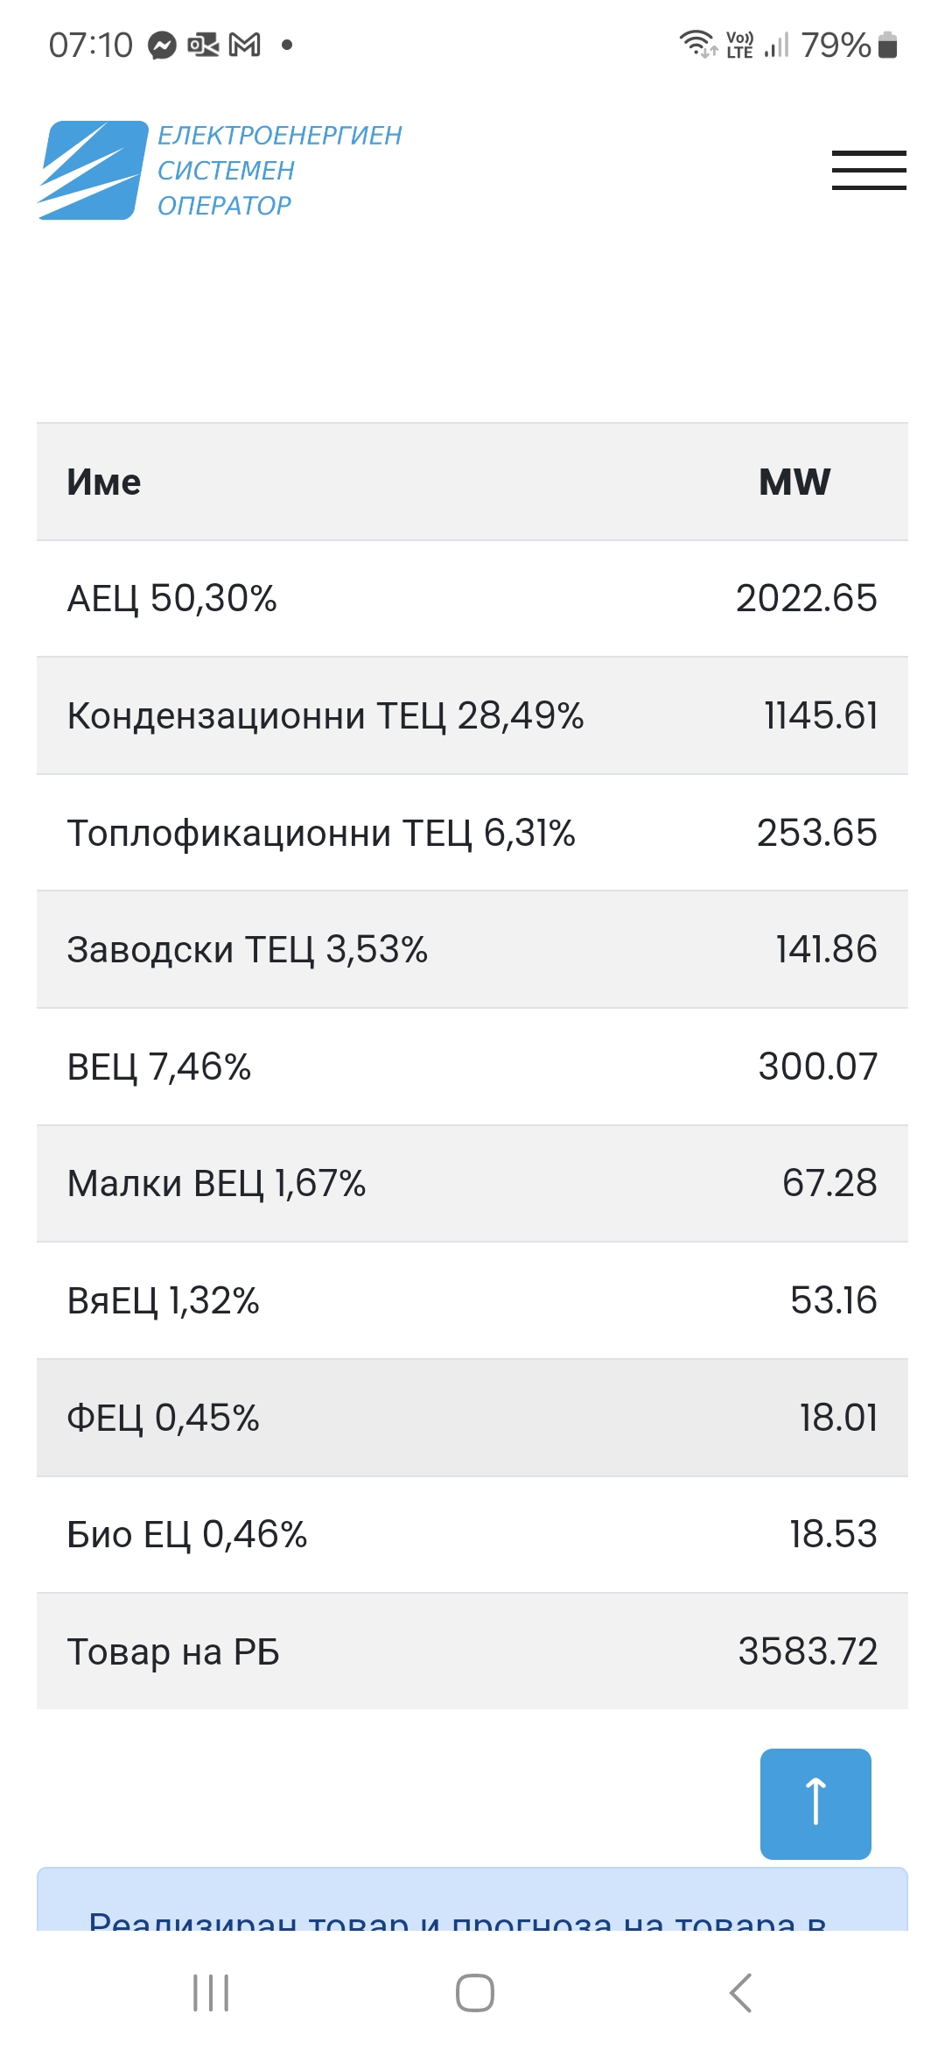Image resolution: width=945 pixels, height=2049 pixels.
Task: Select the highlighted ФЕЦ 0,45% row
Action: [472, 1418]
